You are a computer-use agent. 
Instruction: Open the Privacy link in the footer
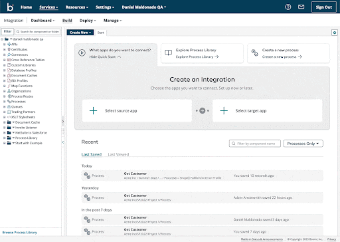331,239
